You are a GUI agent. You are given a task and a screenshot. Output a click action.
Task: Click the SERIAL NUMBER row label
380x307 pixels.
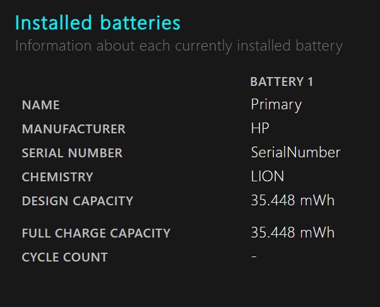point(72,153)
